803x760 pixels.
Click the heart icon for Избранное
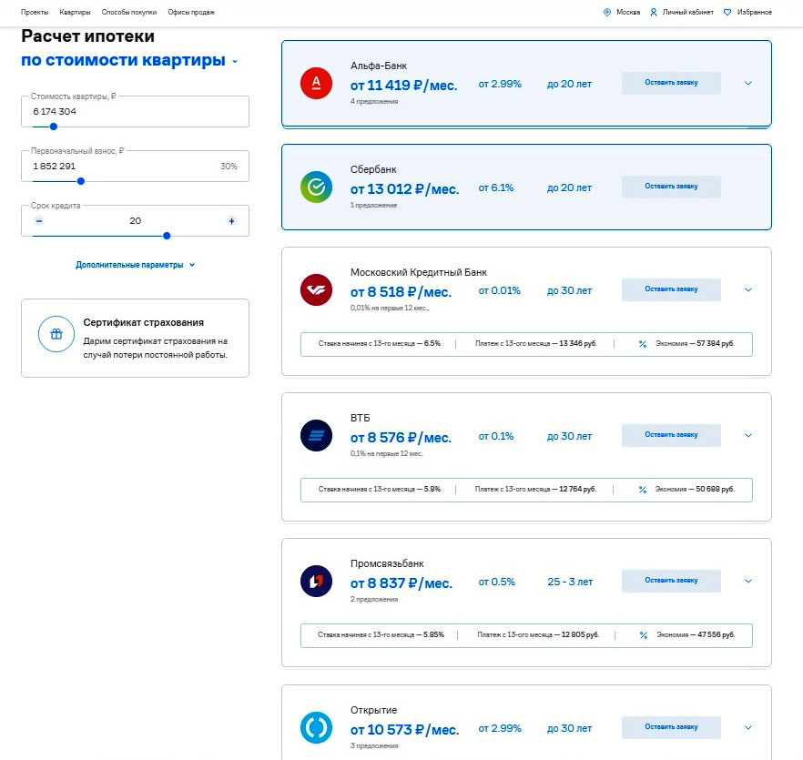pyautogui.click(x=727, y=13)
